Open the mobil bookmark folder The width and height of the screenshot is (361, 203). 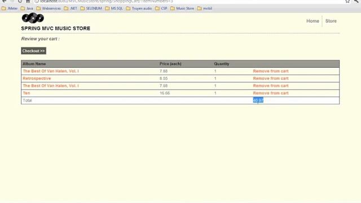[204, 8]
